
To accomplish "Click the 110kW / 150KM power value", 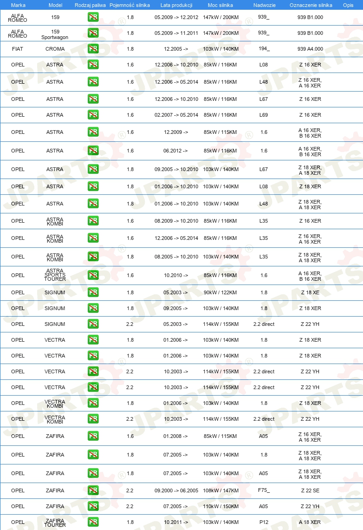I will (x=220, y=506).
